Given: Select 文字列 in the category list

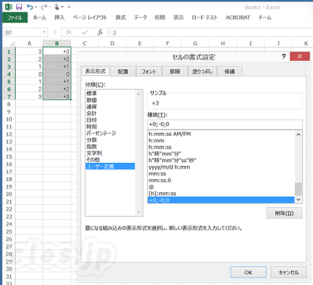Looking at the screenshot, I should pyautogui.click(x=110, y=153).
